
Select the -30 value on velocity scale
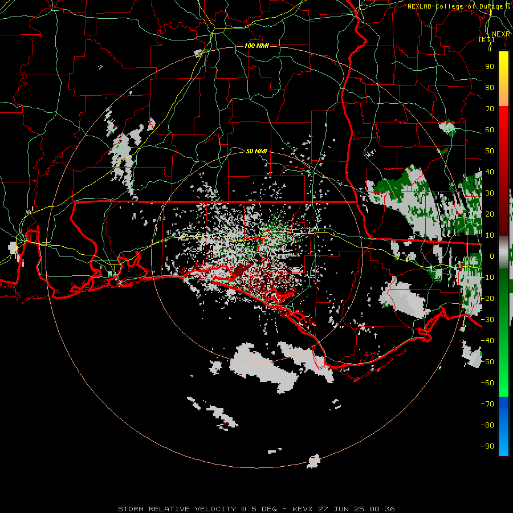[487, 320]
